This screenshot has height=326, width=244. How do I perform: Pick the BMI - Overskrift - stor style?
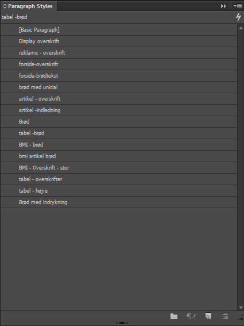coord(119,167)
